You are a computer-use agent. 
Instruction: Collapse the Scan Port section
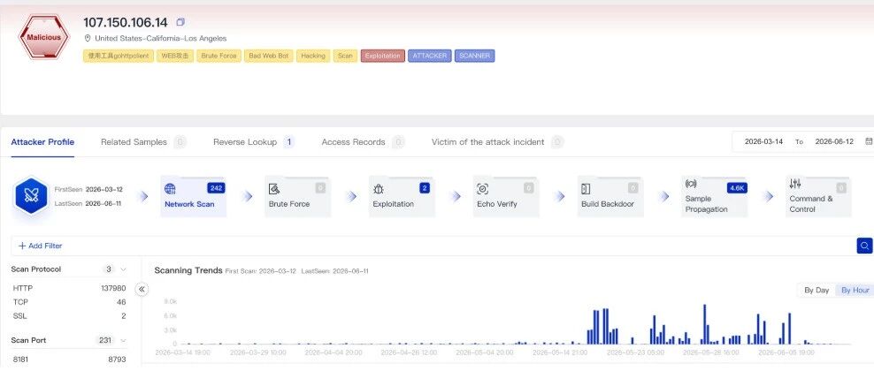click(x=123, y=340)
